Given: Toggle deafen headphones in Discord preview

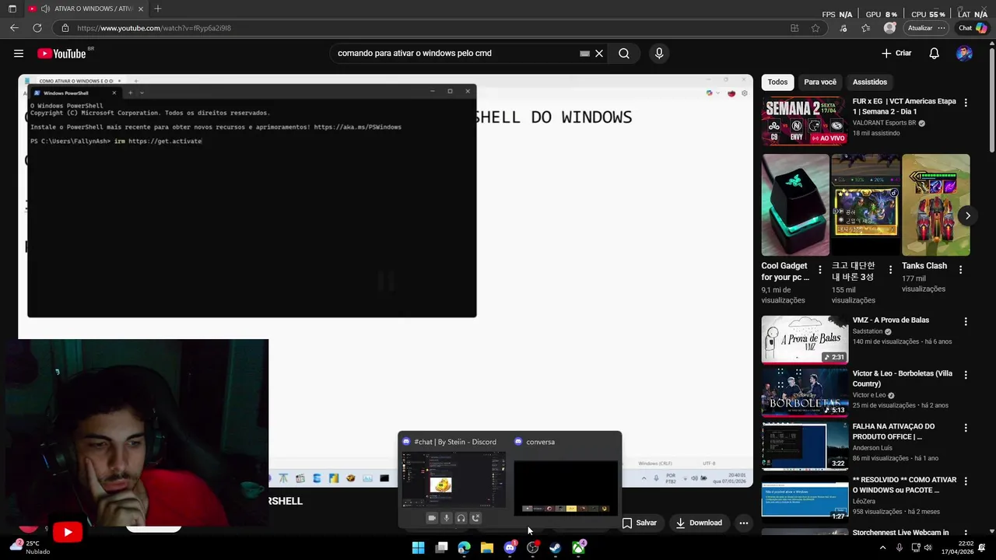Looking at the screenshot, I should 461,518.
